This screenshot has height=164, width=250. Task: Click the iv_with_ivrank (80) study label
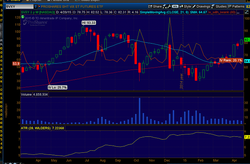click(222, 12)
